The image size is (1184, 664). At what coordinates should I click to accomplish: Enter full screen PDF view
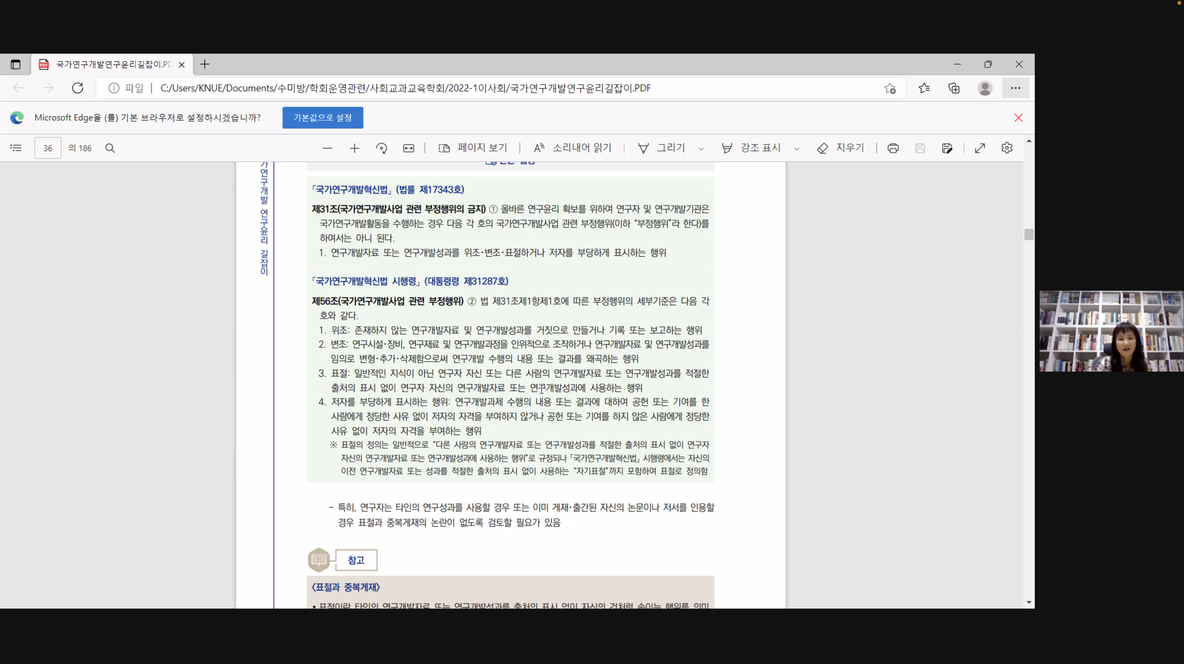coord(980,148)
